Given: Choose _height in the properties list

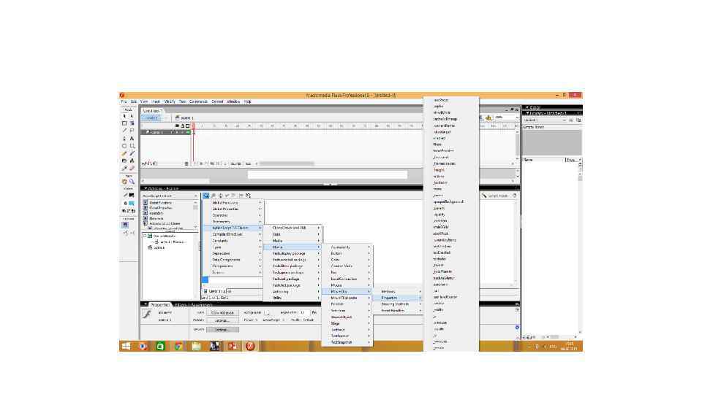Looking at the screenshot, I should coord(439,170).
